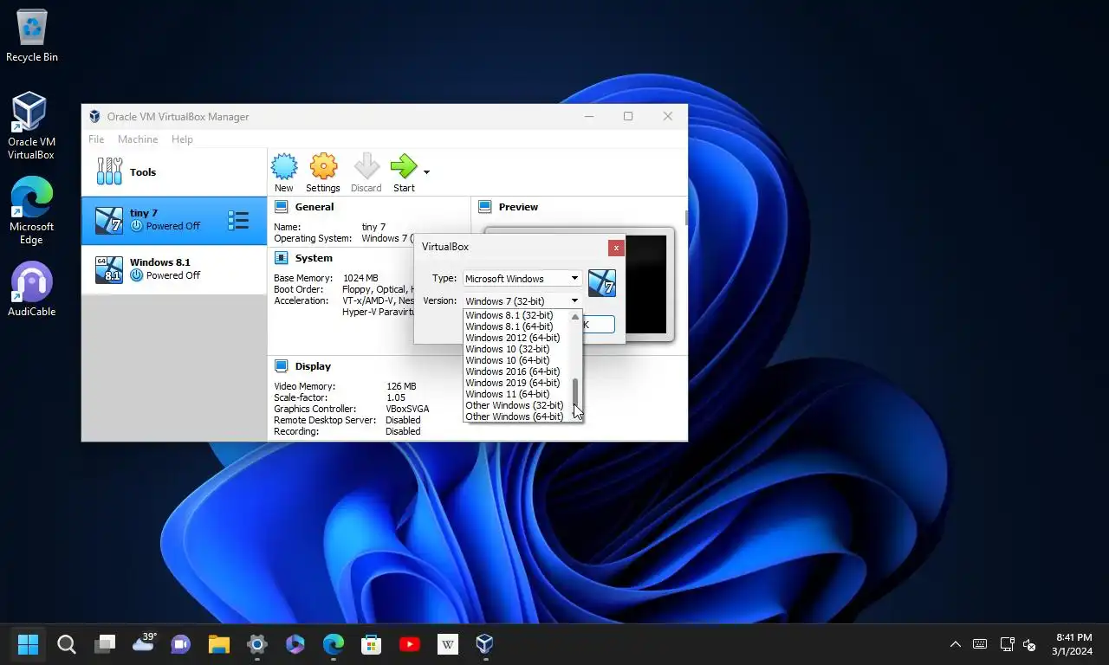Open Microsoft Edge from the taskbar

(334, 644)
